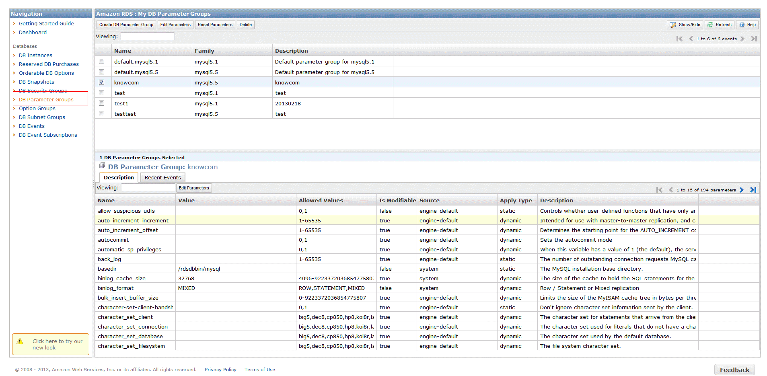Open the Help icon
This screenshot has height=376, width=767.
[x=742, y=25]
